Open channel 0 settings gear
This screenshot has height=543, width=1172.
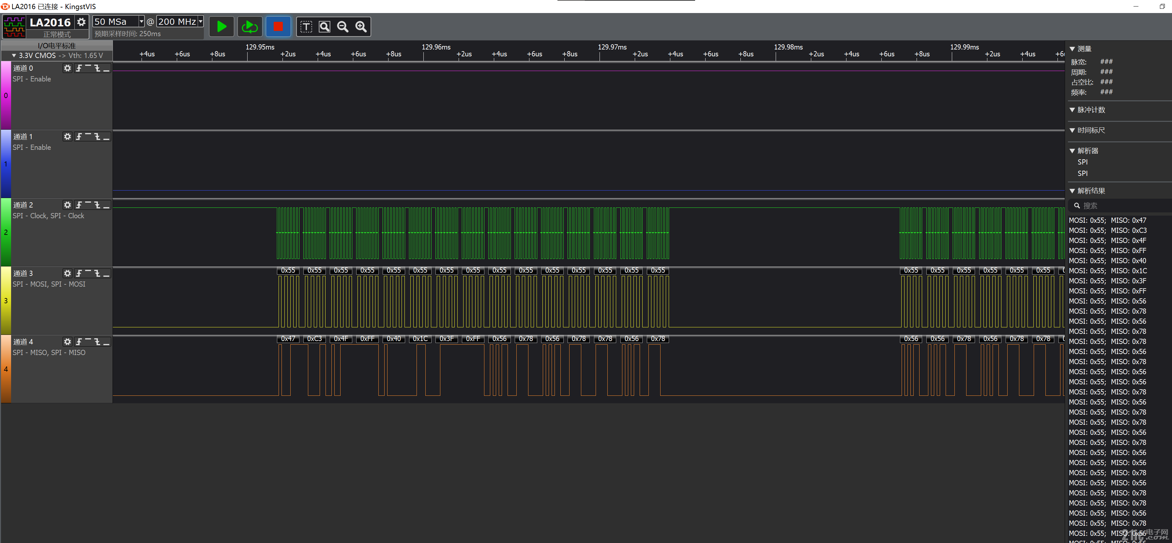67,68
